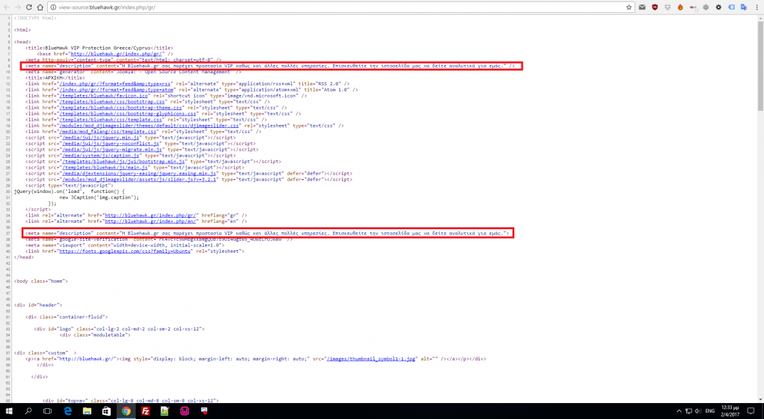Switch to Chrome on the taskbar
The width and height of the screenshot is (764, 419).
(126, 411)
